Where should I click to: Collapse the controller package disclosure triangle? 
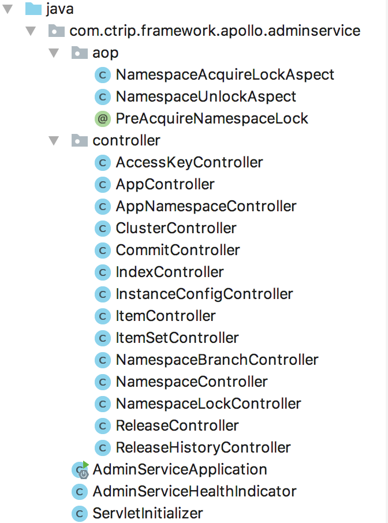(54, 141)
